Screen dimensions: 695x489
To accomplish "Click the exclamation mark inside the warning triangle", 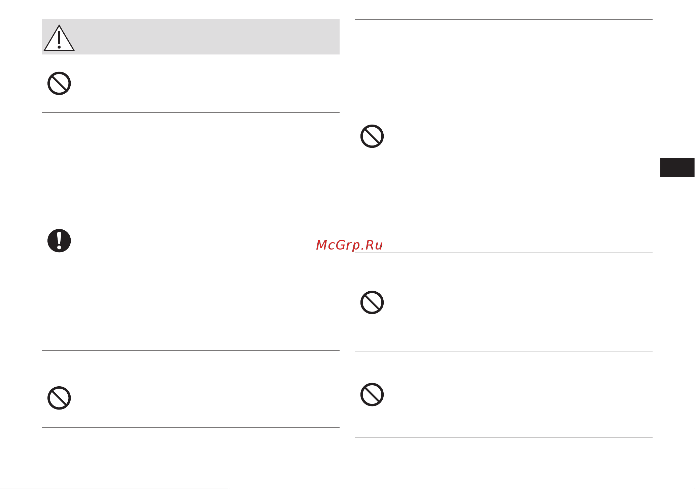I will coord(59,40).
